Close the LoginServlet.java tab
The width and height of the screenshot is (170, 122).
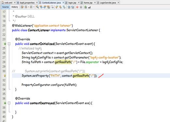click(x=118, y=3)
